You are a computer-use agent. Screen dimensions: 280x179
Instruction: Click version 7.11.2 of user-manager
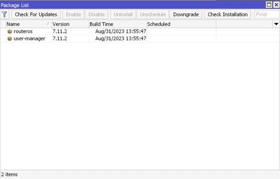[60, 39]
